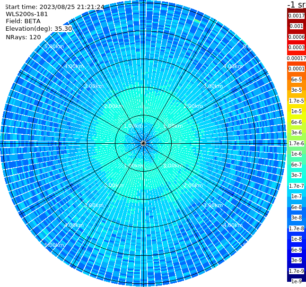Click the 0.0001 colorbar value
The width and height of the screenshot is (306, 287).
coord(297,69)
